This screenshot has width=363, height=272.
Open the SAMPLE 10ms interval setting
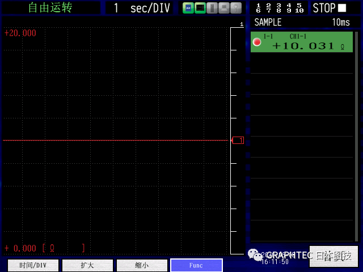pyautogui.click(x=302, y=22)
